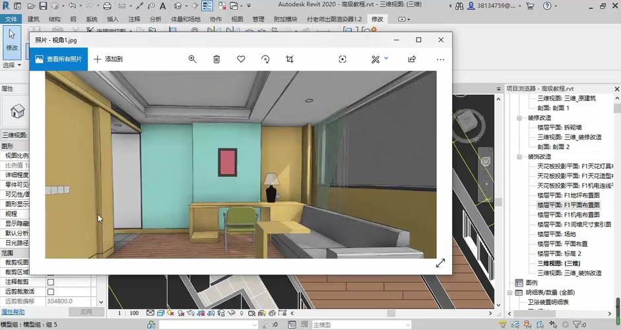
Task: Add photo to favorites with heart icon
Action: pyautogui.click(x=241, y=59)
